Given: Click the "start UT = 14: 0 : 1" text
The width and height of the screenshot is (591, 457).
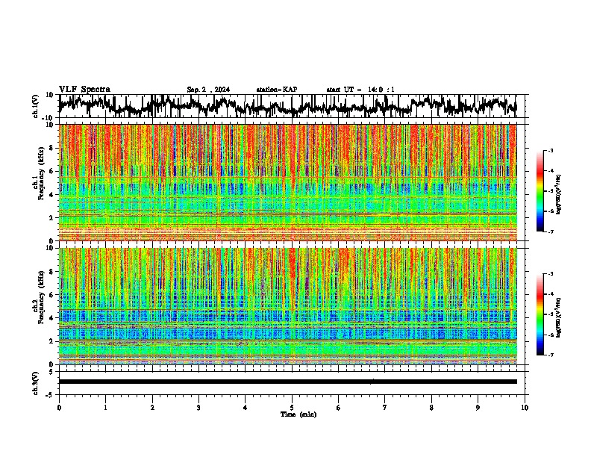Looking at the screenshot, I should pos(360,90).
